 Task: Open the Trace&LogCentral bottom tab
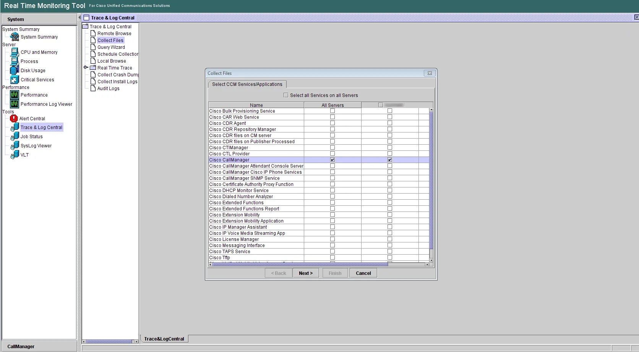pos(164,339)
